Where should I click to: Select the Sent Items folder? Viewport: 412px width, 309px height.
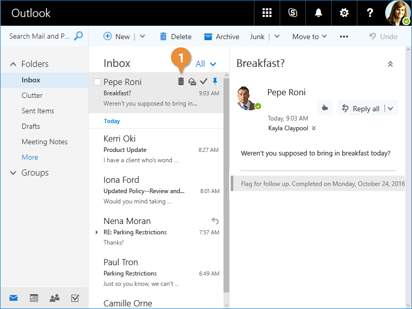pos(38,111)
